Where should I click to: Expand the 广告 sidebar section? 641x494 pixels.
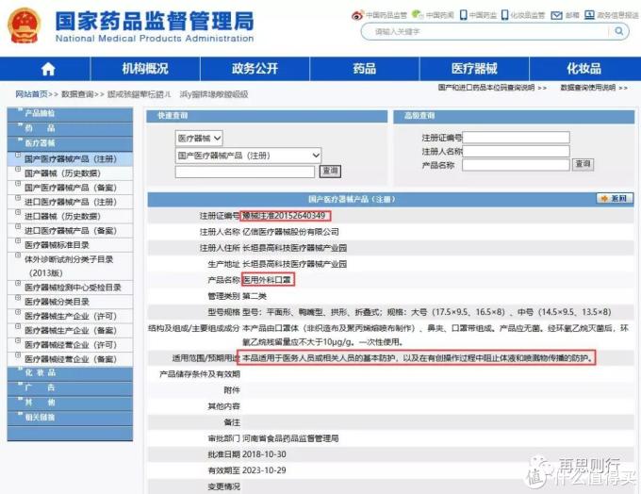(70, 388)
